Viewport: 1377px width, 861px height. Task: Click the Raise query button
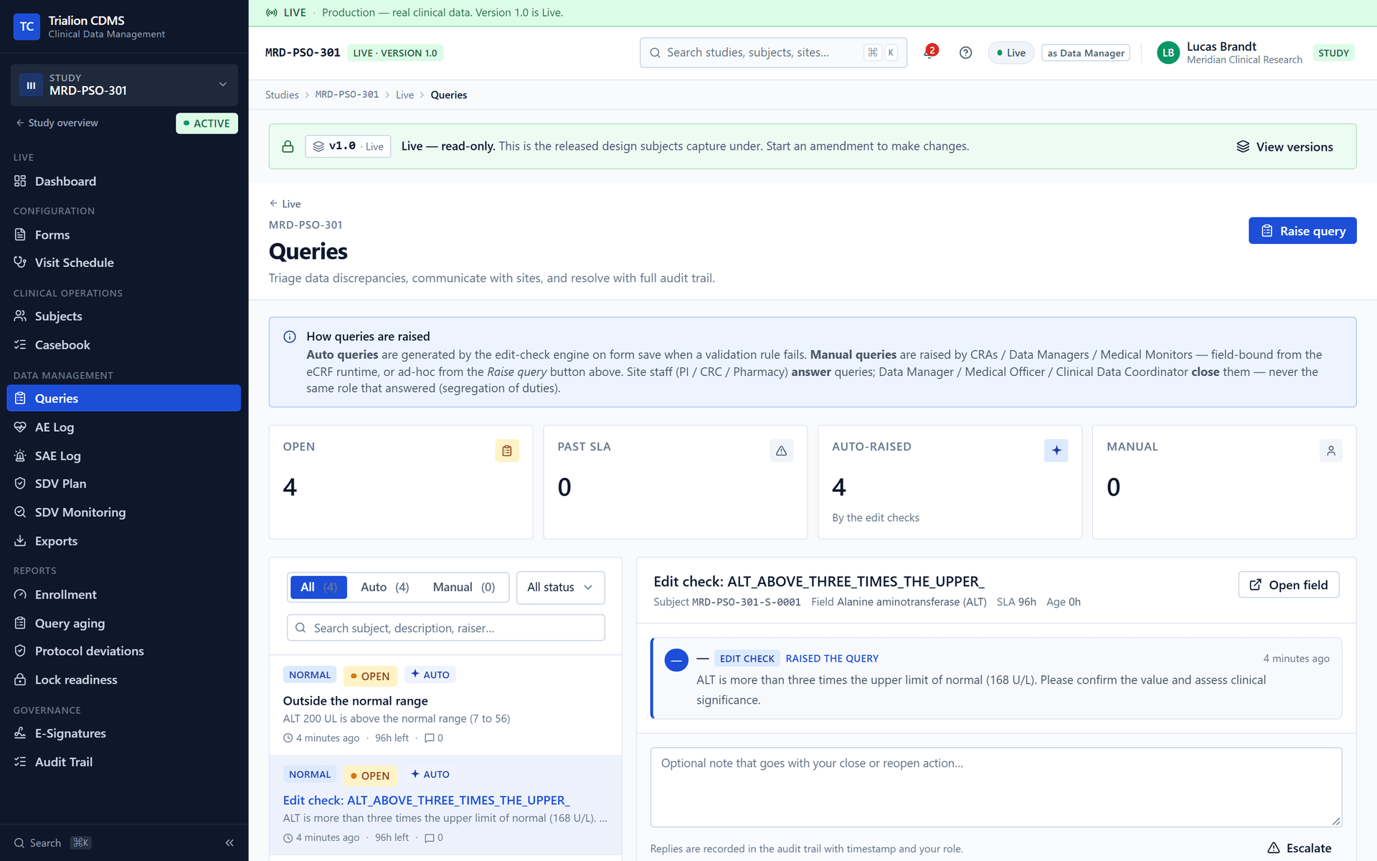pos(1302,231)
